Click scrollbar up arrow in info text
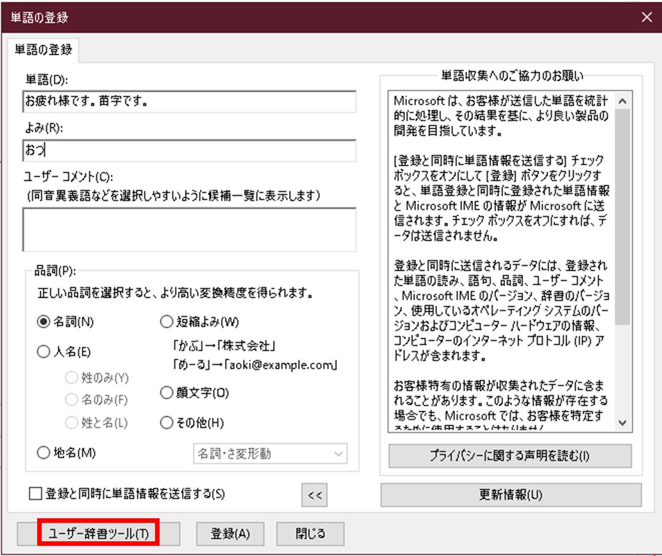This screenshot has width=662, height=556. point(622,101)
